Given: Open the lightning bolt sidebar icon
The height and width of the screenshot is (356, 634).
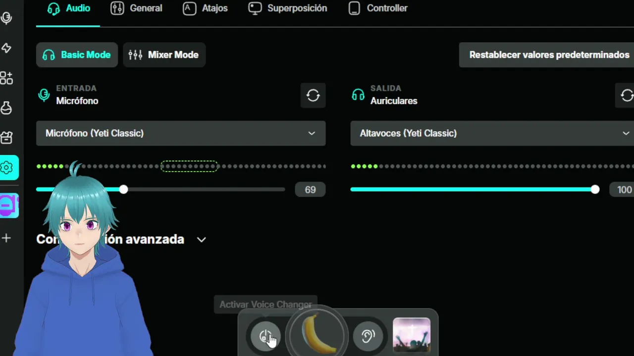Looking at the screenshot, I should tap(6, 48).
